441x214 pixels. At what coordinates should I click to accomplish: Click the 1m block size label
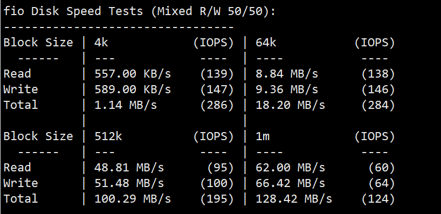tap(263, 137)
